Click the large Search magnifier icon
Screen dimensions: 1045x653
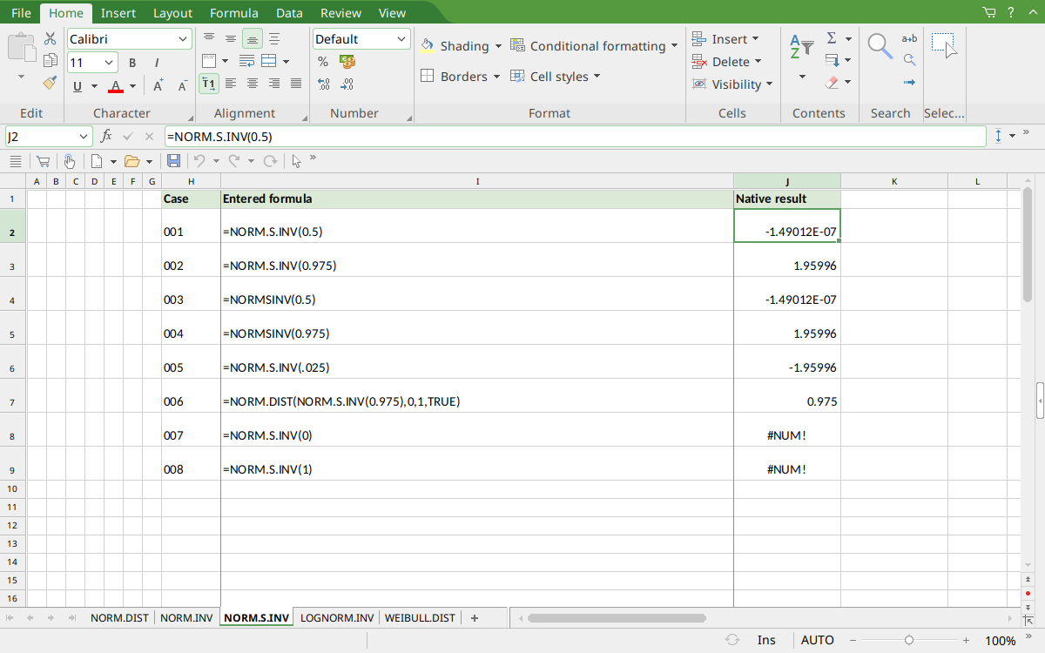(880, 45)
